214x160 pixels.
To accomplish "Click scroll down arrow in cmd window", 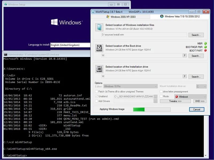I will point(206,155).
